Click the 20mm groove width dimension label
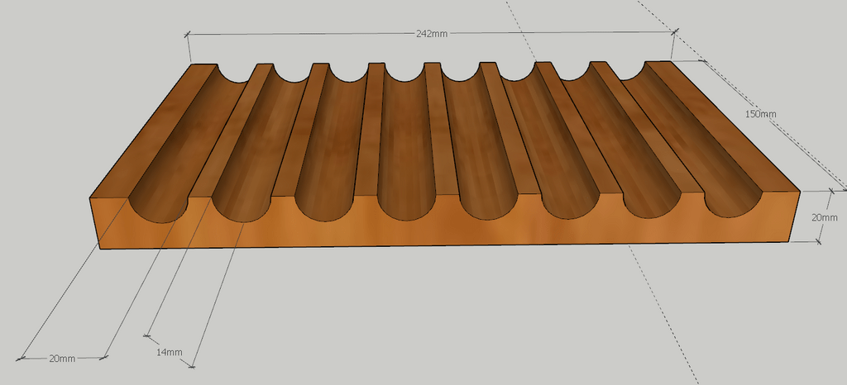Screen dimensions: 847x385 coord(62,358)
